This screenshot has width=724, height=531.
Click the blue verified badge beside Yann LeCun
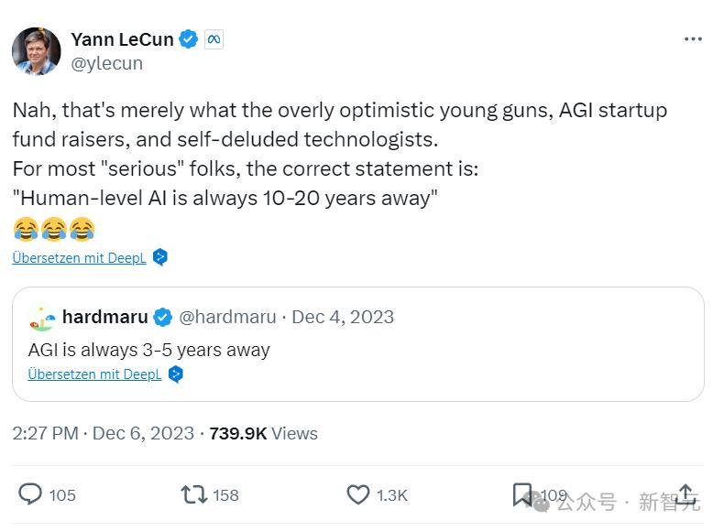189,39
